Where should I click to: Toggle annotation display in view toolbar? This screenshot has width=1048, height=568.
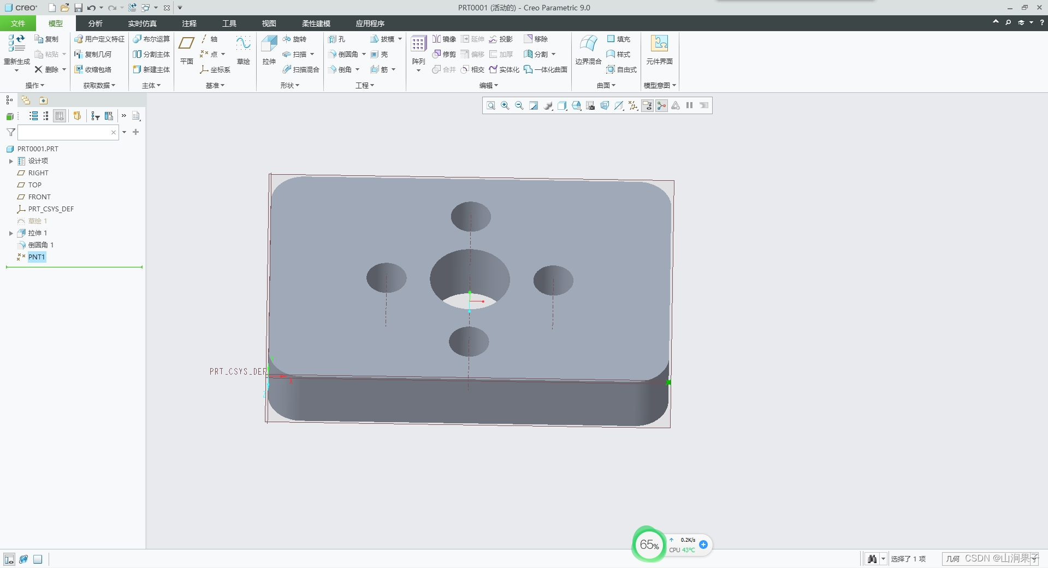click(647, 106)
